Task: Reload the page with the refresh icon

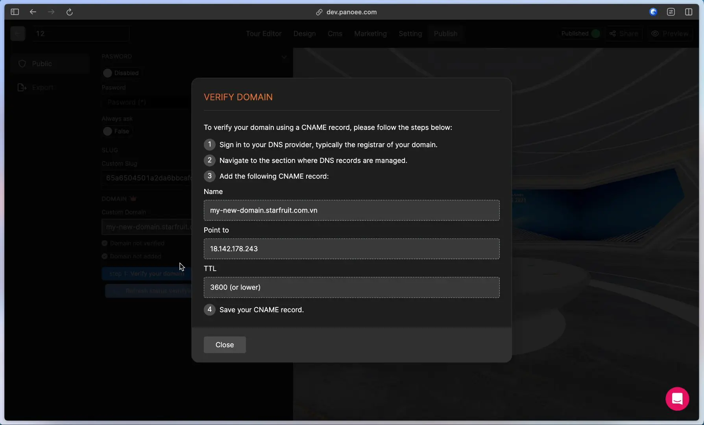Action: pos(70,12)
